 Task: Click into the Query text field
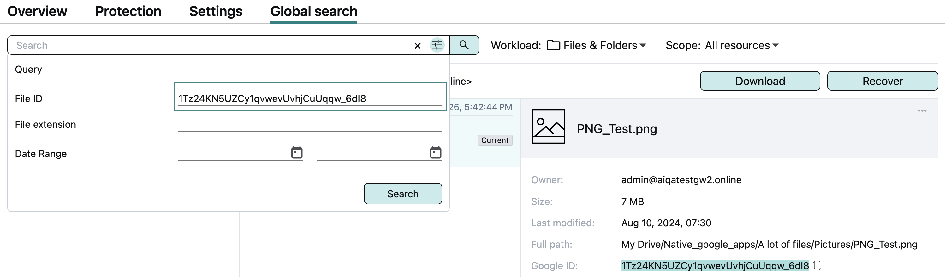pyautogui.click(x=310, y=70)
